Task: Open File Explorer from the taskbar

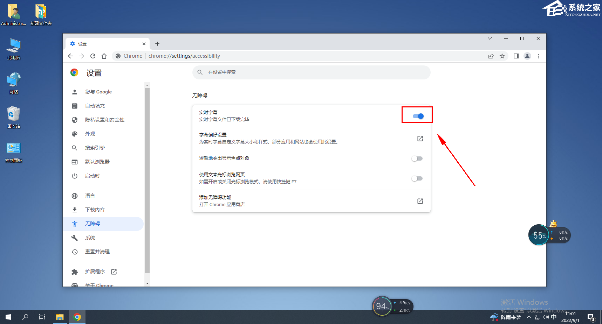Action: click(60, 317)
